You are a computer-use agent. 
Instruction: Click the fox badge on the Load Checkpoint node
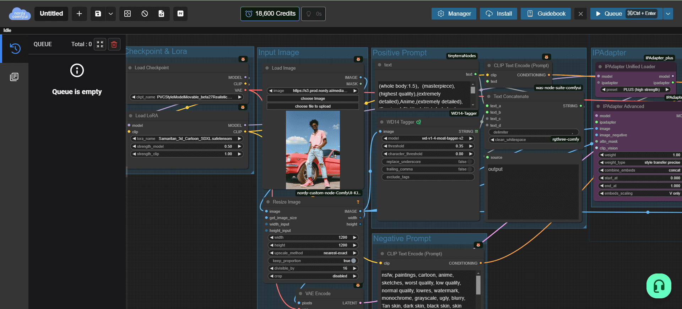pos(243,59)
